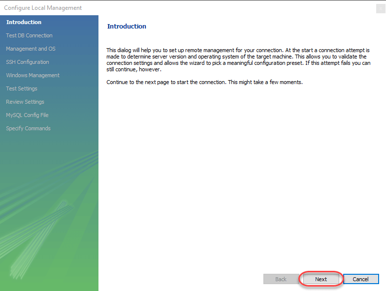Image resolution: width=386 pixels, height=291 pixels.
Task: Choose the Windows Management step
Action: (x=32, y=75)
